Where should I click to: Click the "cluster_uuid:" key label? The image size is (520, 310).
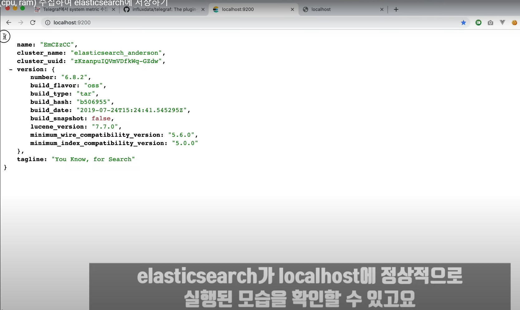[41, 61]
